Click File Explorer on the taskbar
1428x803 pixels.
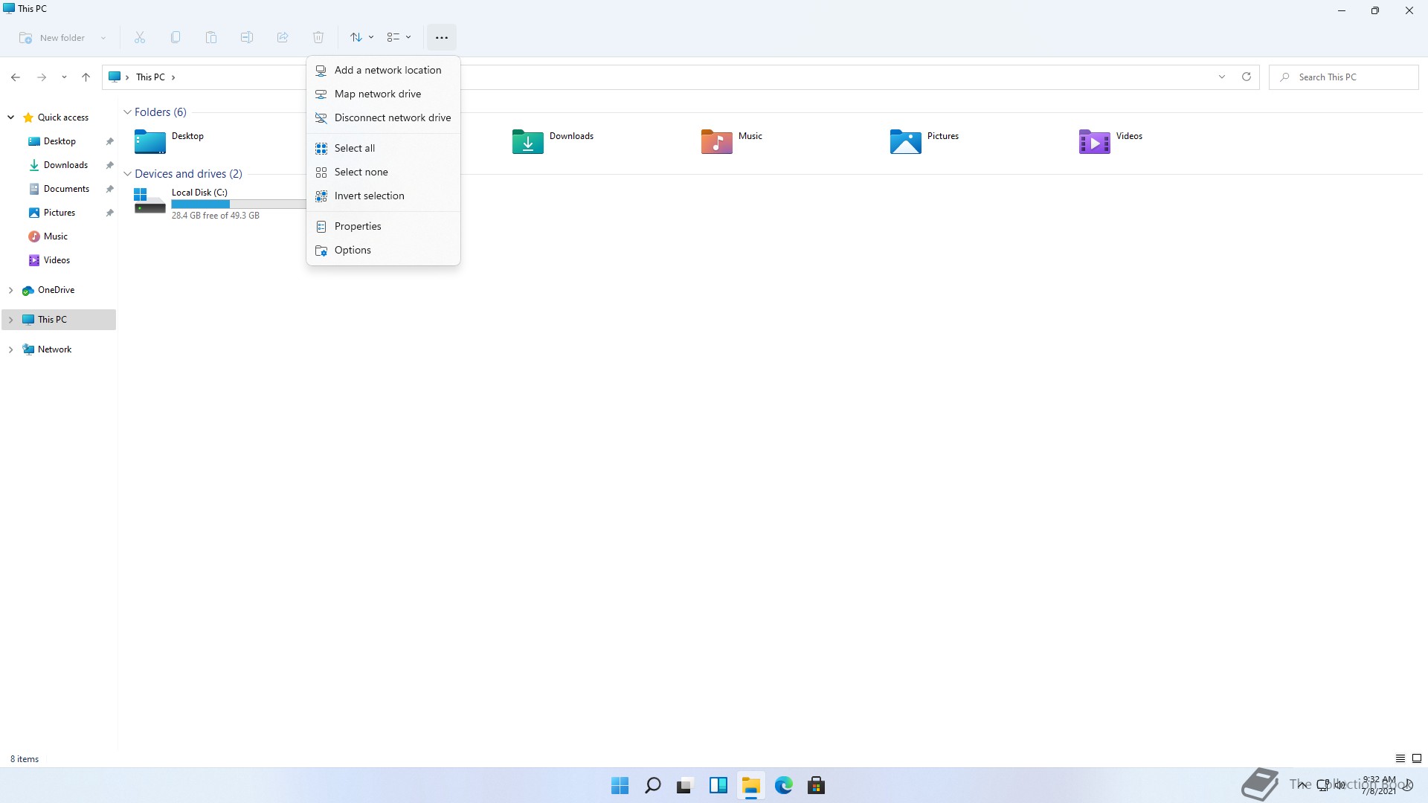[751, 786]
